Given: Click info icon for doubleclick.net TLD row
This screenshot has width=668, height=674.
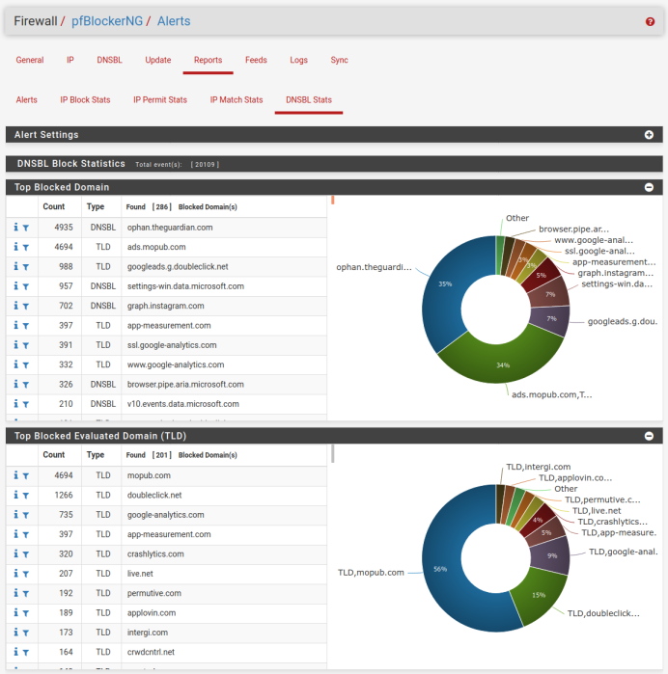Looking at the screenshot, I should 15,496.
